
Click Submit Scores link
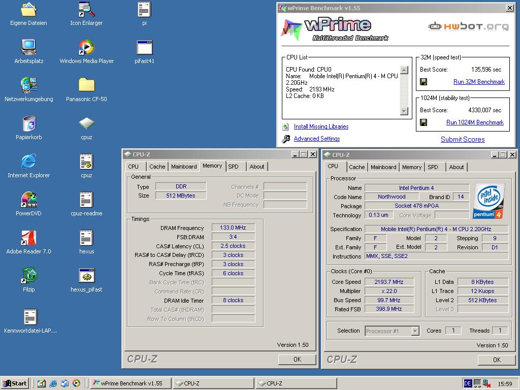point(463,139)
